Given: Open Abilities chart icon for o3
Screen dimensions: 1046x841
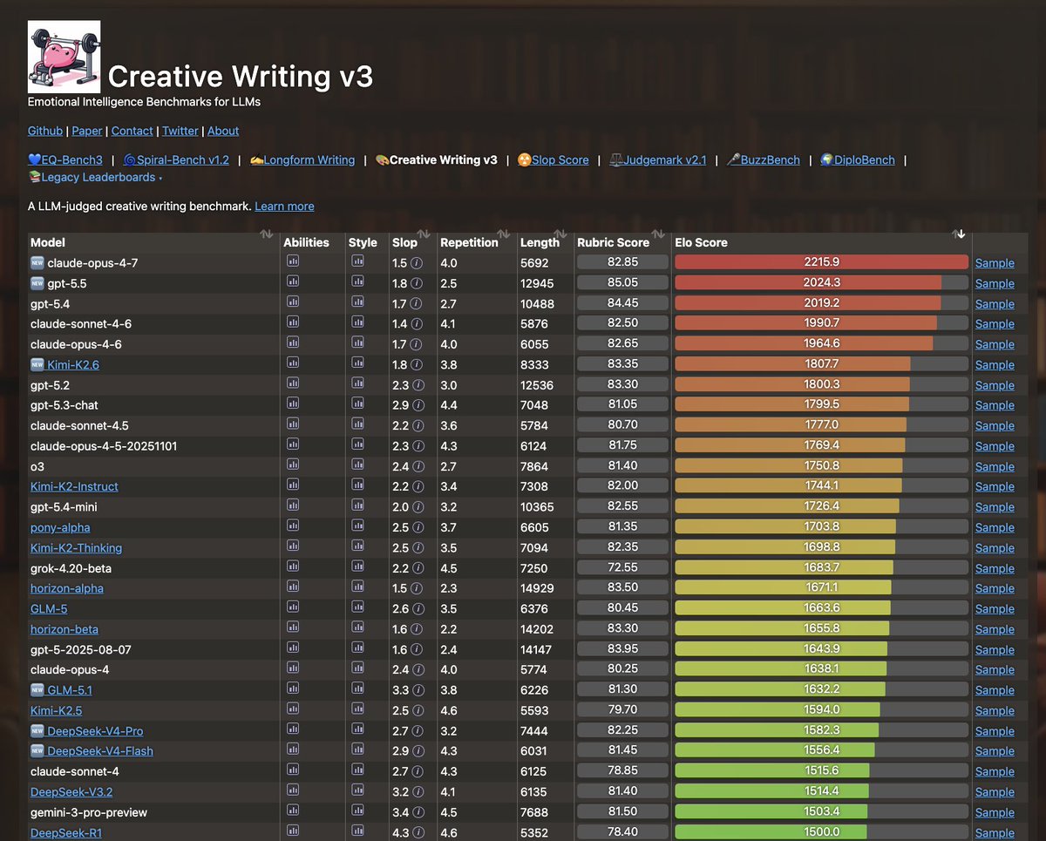Looking at the screenshot, I should [x=293, y=465].
